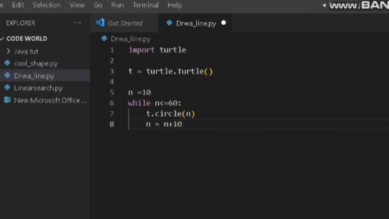Click the Python icon on Drwa_line.py tab

tap(170, 23)
